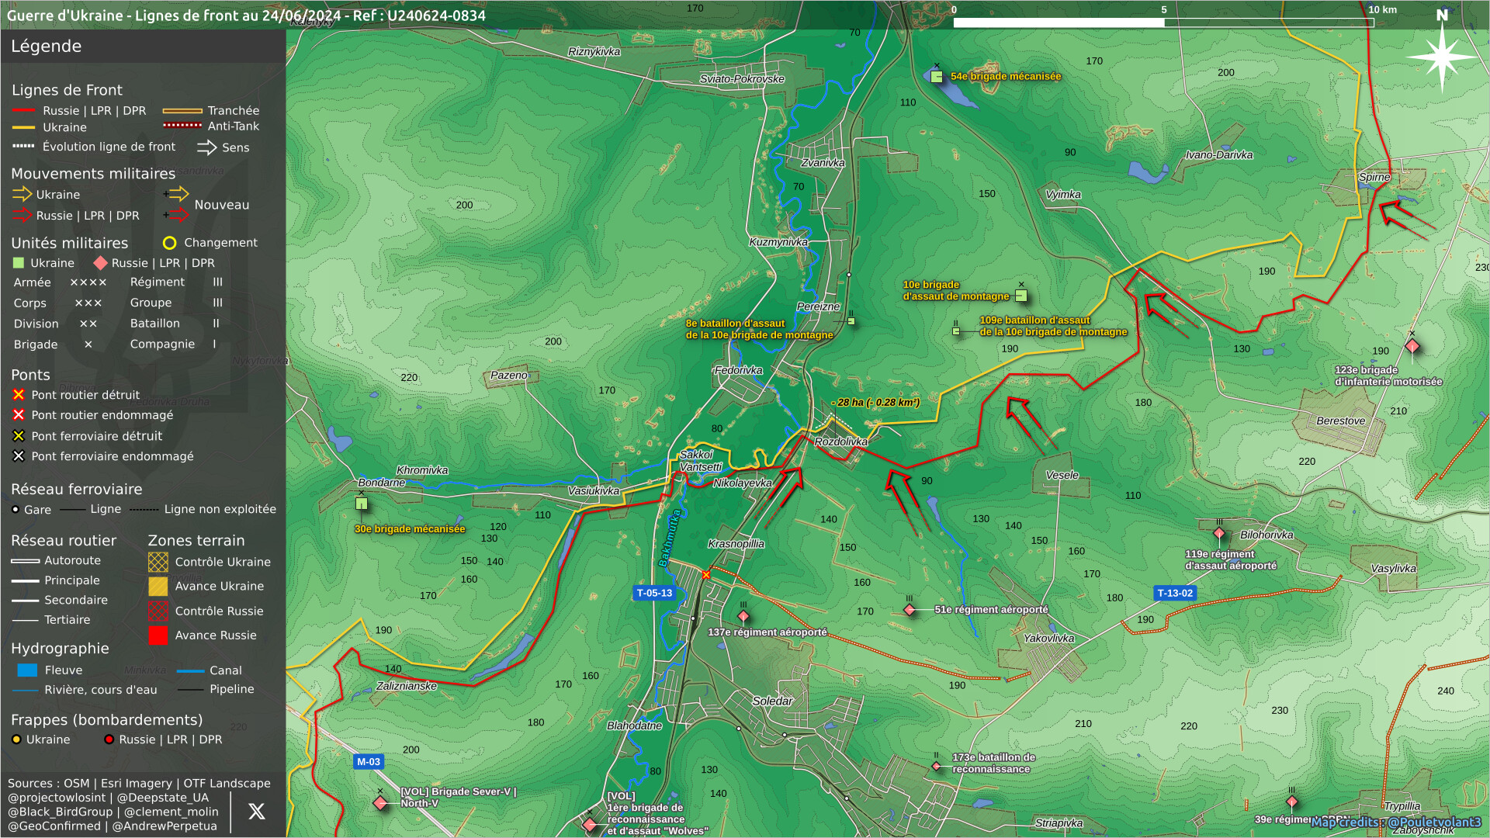
Task: Click the T-13-02 road shield
Action: (1175, 593)
